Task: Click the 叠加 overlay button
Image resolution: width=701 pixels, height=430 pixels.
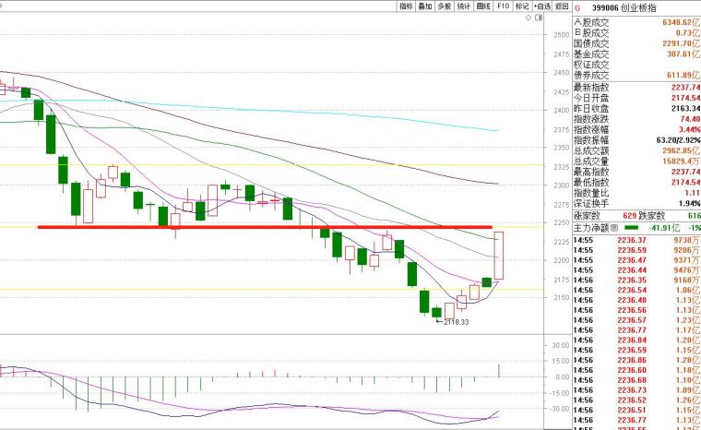Action: [425, 6]
